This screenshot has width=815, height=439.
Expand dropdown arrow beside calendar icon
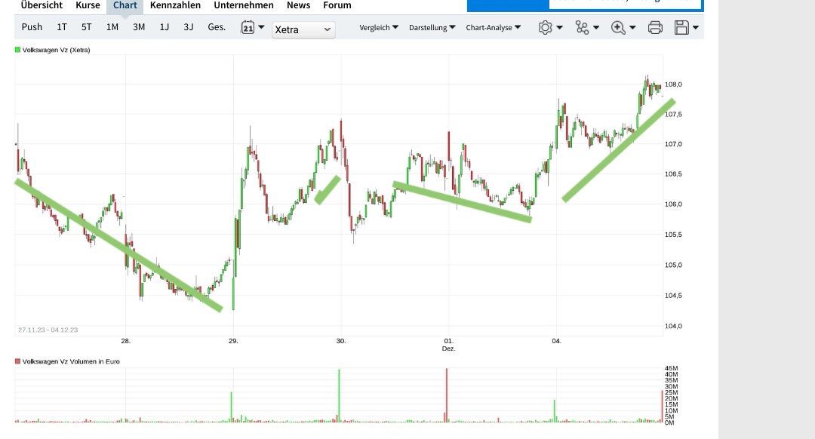261,27
